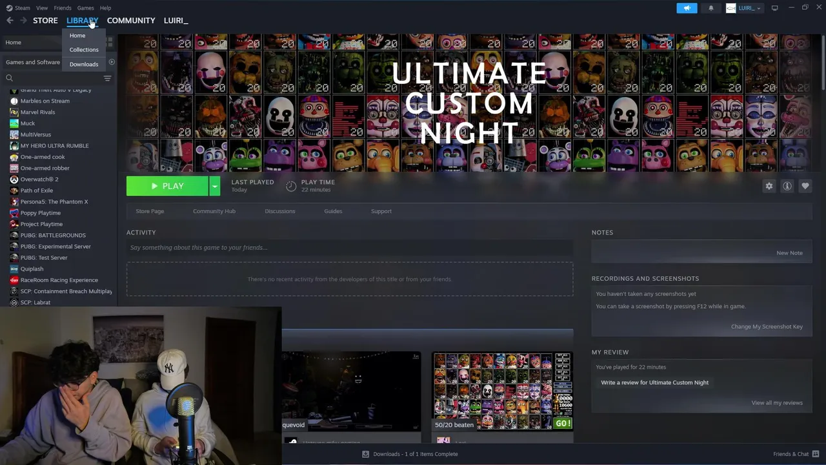Open the Support link
Screen dimensions: 826x465
(x=381, y=211)
